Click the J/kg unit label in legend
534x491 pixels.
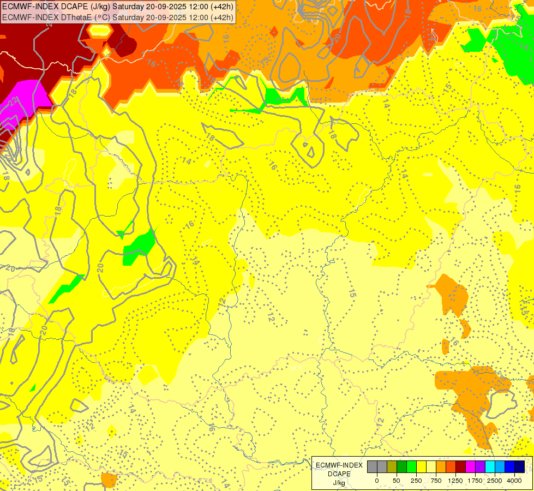pyautogui.click(x=339, y=483)
